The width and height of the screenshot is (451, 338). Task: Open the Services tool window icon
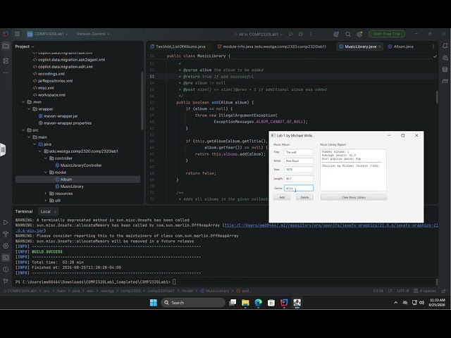click(6, 246)
